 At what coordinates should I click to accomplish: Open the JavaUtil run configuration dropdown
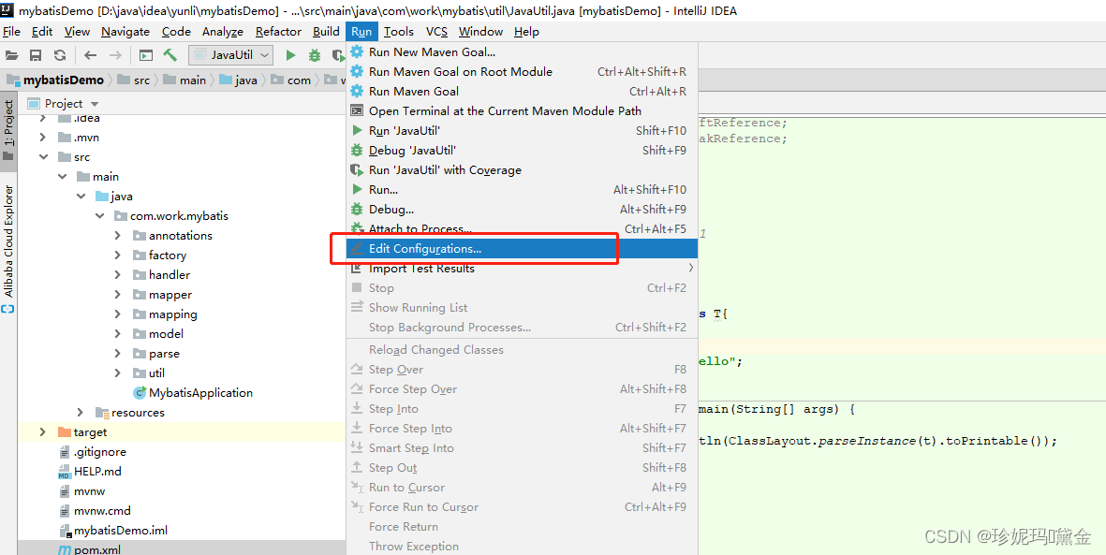point(230,55)
